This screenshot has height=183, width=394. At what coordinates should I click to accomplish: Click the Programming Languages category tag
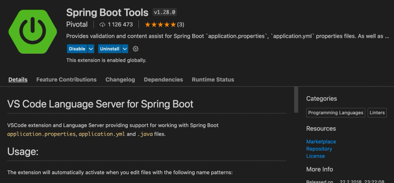point(335,113)
